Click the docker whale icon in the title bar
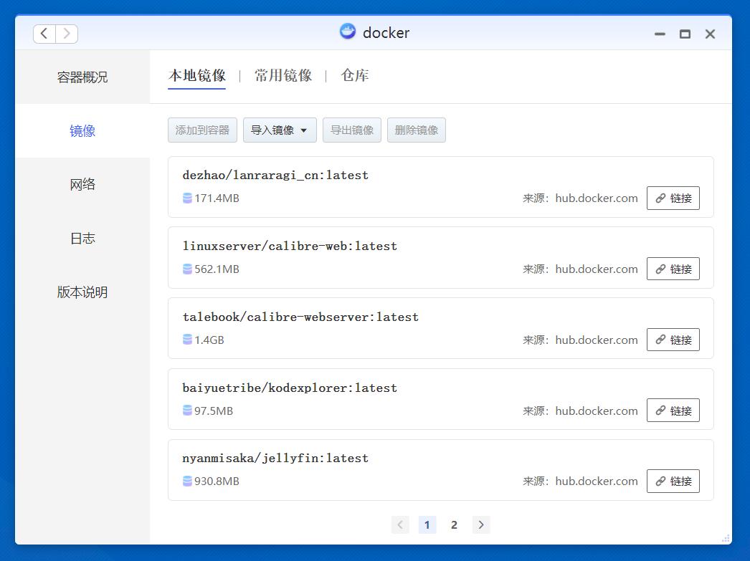 coord(347,32)
